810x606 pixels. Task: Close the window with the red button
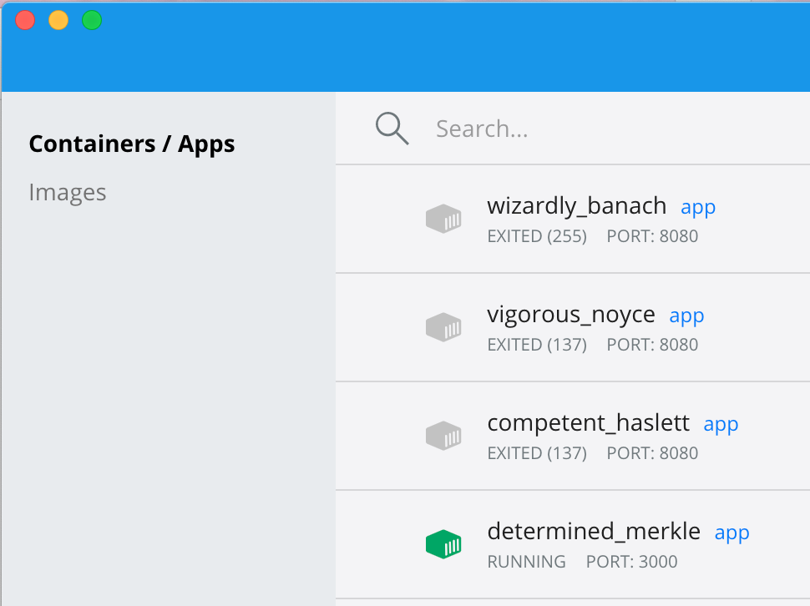tap(25, 20)
